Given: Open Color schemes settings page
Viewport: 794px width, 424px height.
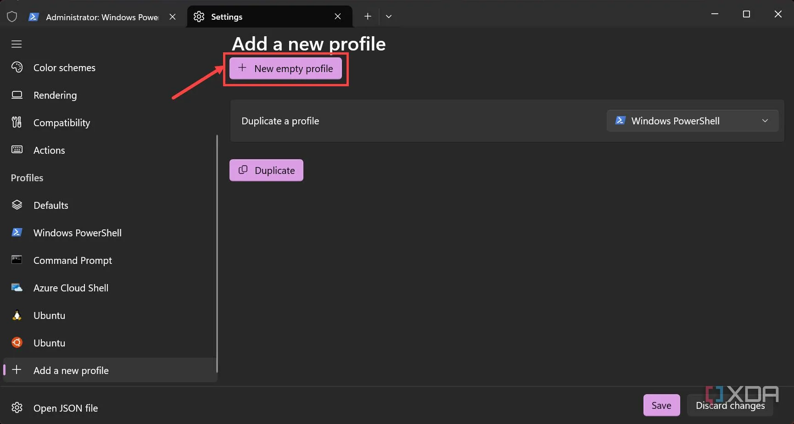Looking at the screenshot, I should point(64,68).
